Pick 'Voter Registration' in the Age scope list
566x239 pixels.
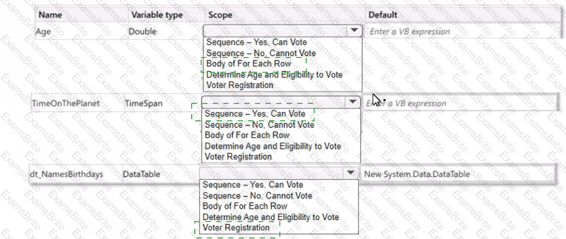pyautogui.click(x=240, y=85)
